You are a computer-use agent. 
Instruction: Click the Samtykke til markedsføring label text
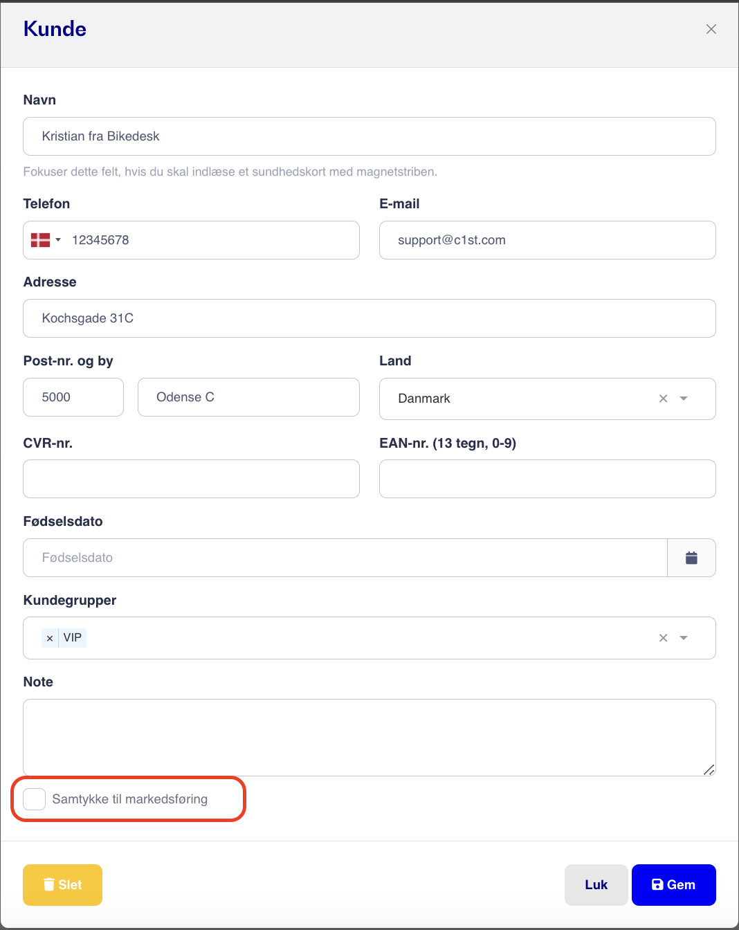pyautogui.click(x=130, y=799)
